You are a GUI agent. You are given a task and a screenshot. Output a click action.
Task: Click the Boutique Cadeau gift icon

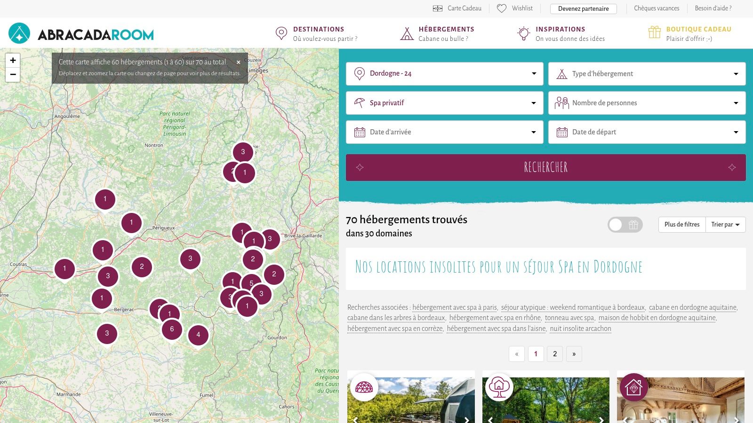[x=655, y=32]
